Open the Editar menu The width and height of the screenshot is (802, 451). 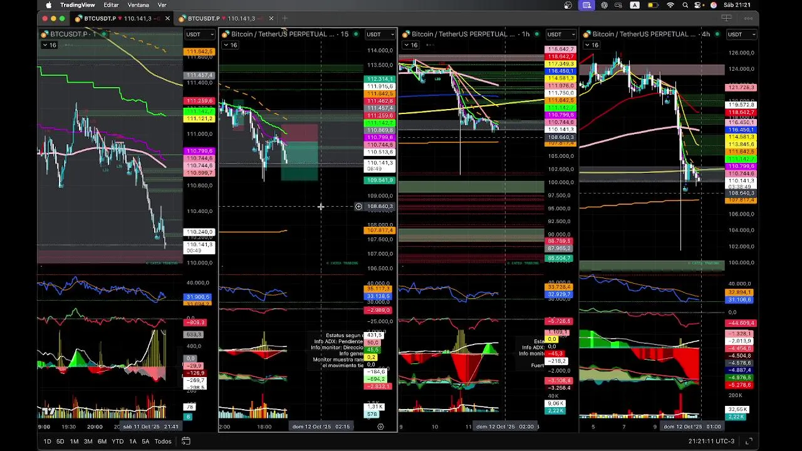[x=111, y=5]
